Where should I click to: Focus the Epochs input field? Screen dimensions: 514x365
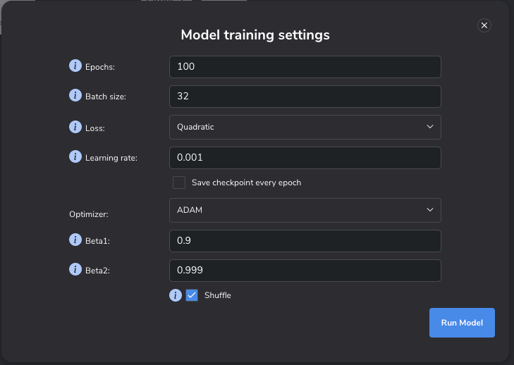305,67
